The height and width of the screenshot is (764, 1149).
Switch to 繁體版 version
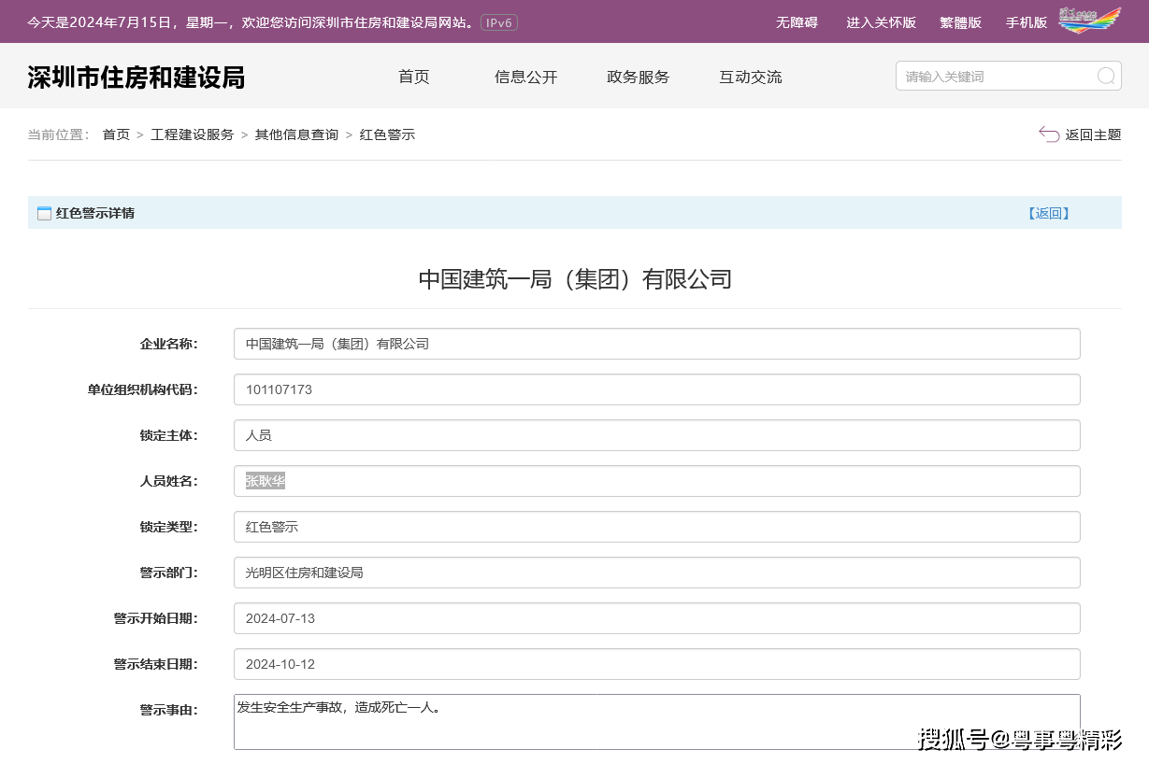click(x=960, y=21)
